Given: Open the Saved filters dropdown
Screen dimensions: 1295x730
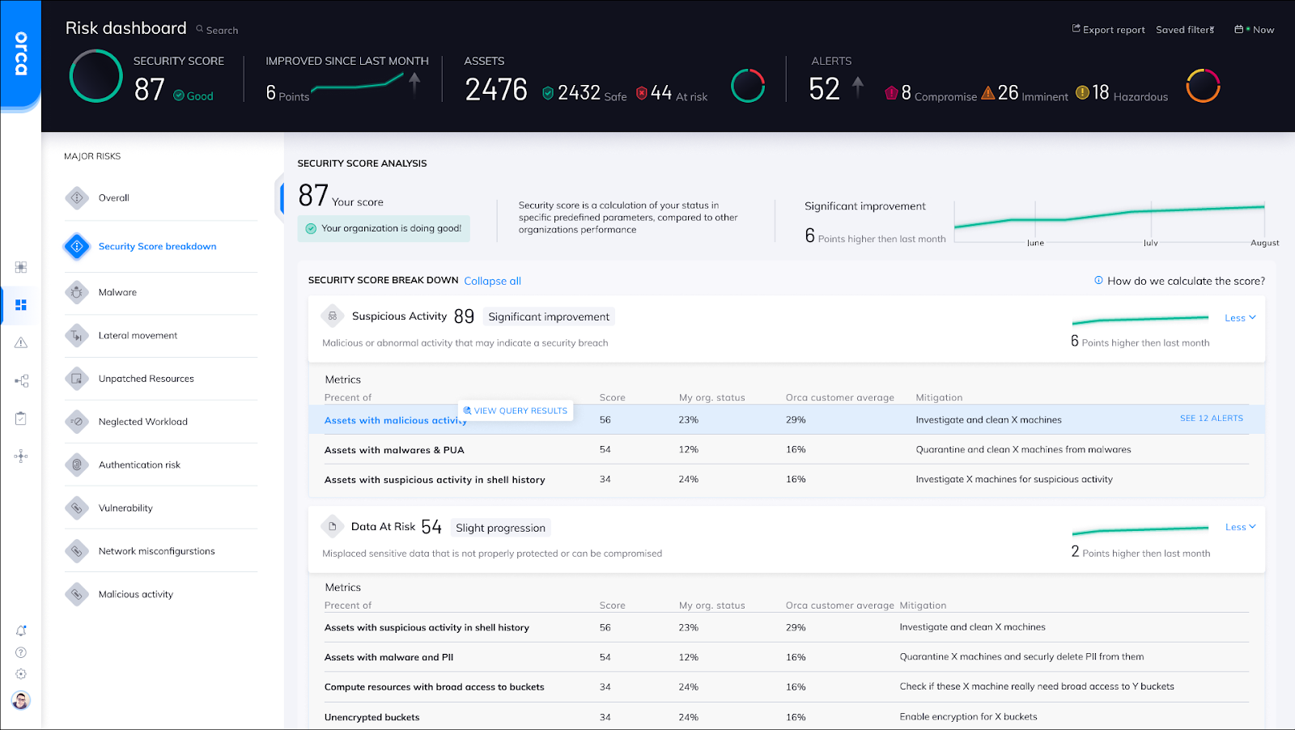Looking at the screenshot, I should 1184,29.
